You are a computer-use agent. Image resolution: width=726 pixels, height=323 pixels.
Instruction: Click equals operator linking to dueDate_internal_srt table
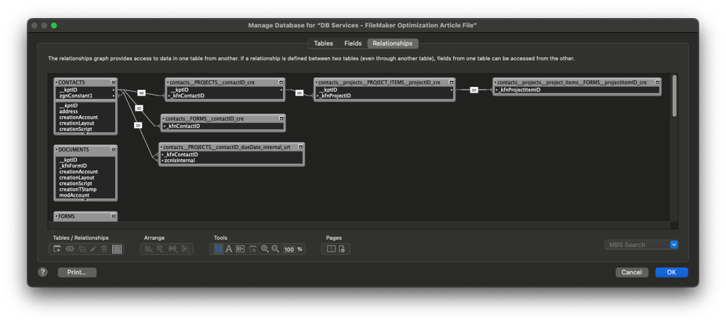click(x=137, y=125)
